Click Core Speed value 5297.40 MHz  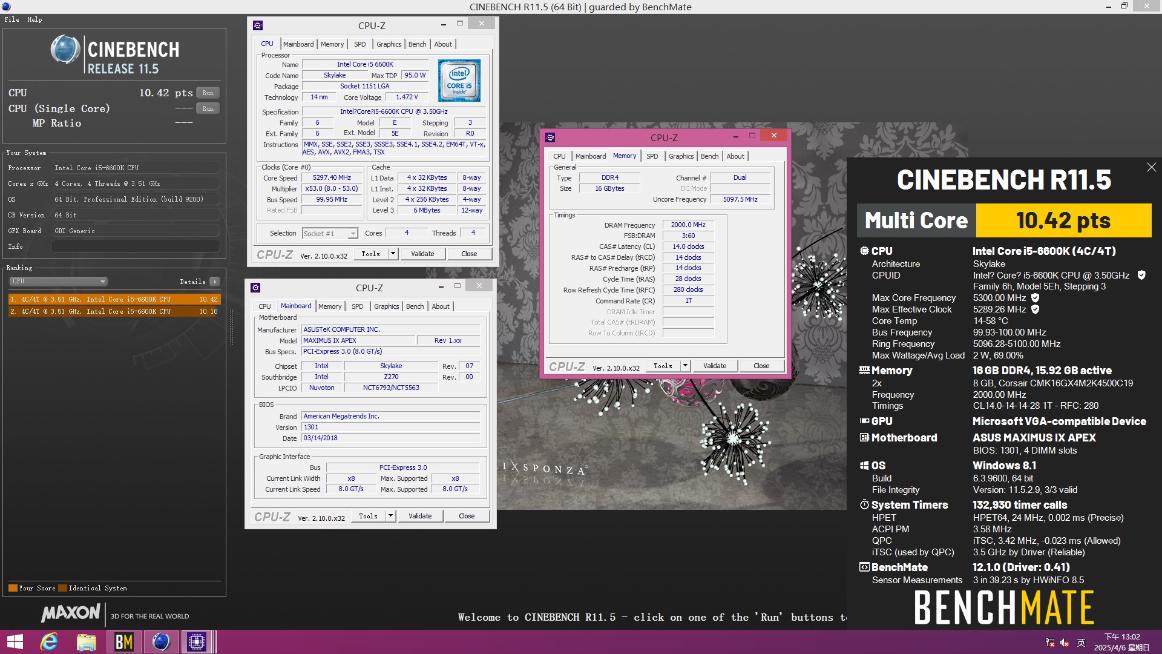coord(332,177)
